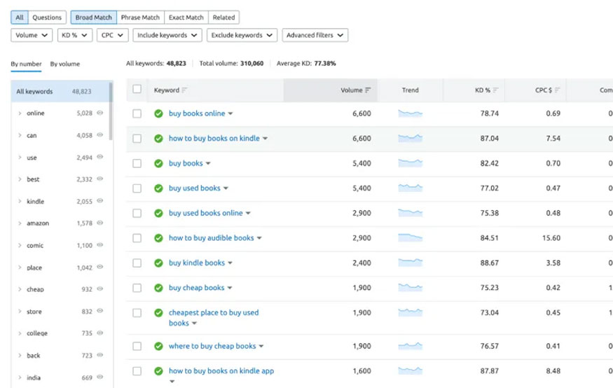
Task: Open the 'how to buy audible books' link
Action: pos(211,238)
